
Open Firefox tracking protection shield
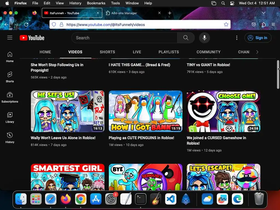point(54,24)
